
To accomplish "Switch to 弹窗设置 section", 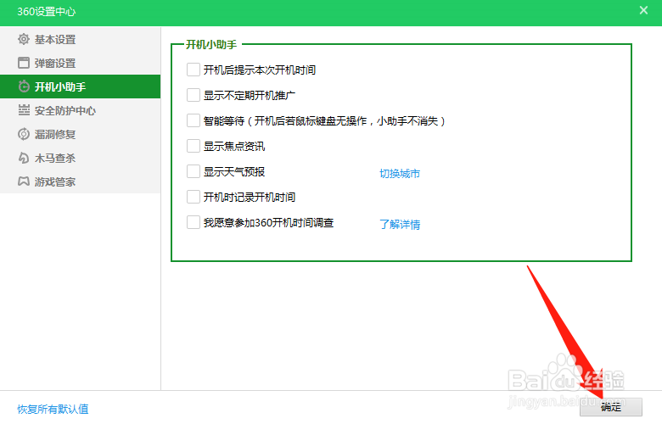I will tap(81, 63).
